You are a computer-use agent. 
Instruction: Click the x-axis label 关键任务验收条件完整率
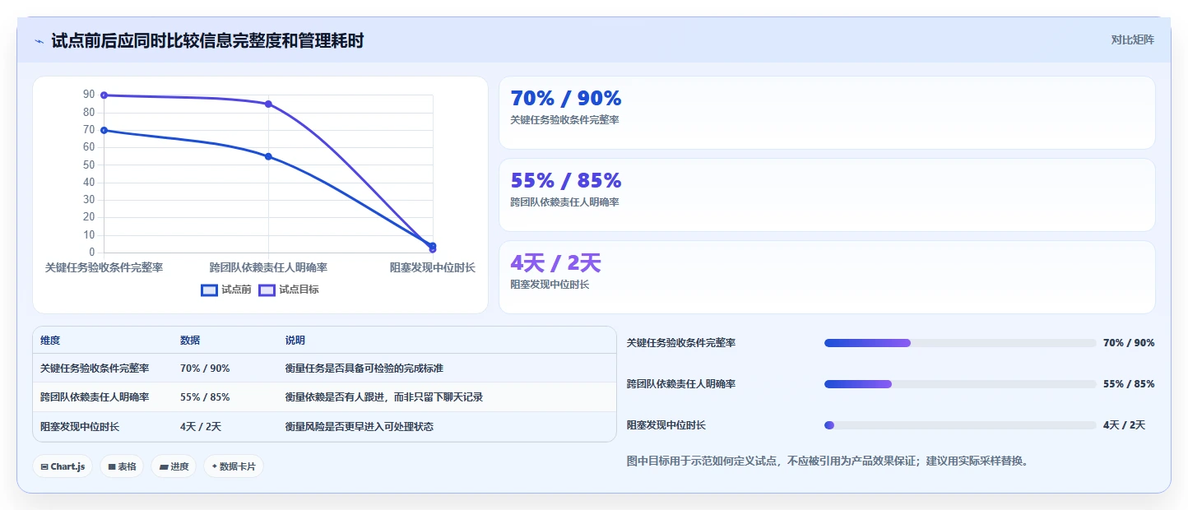(104, 268)
